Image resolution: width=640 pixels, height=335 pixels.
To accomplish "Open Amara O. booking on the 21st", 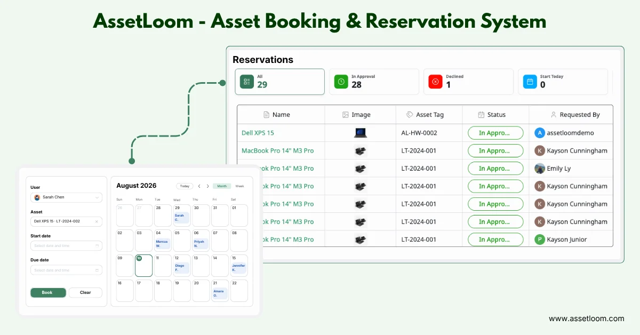I will coord(220,293).
